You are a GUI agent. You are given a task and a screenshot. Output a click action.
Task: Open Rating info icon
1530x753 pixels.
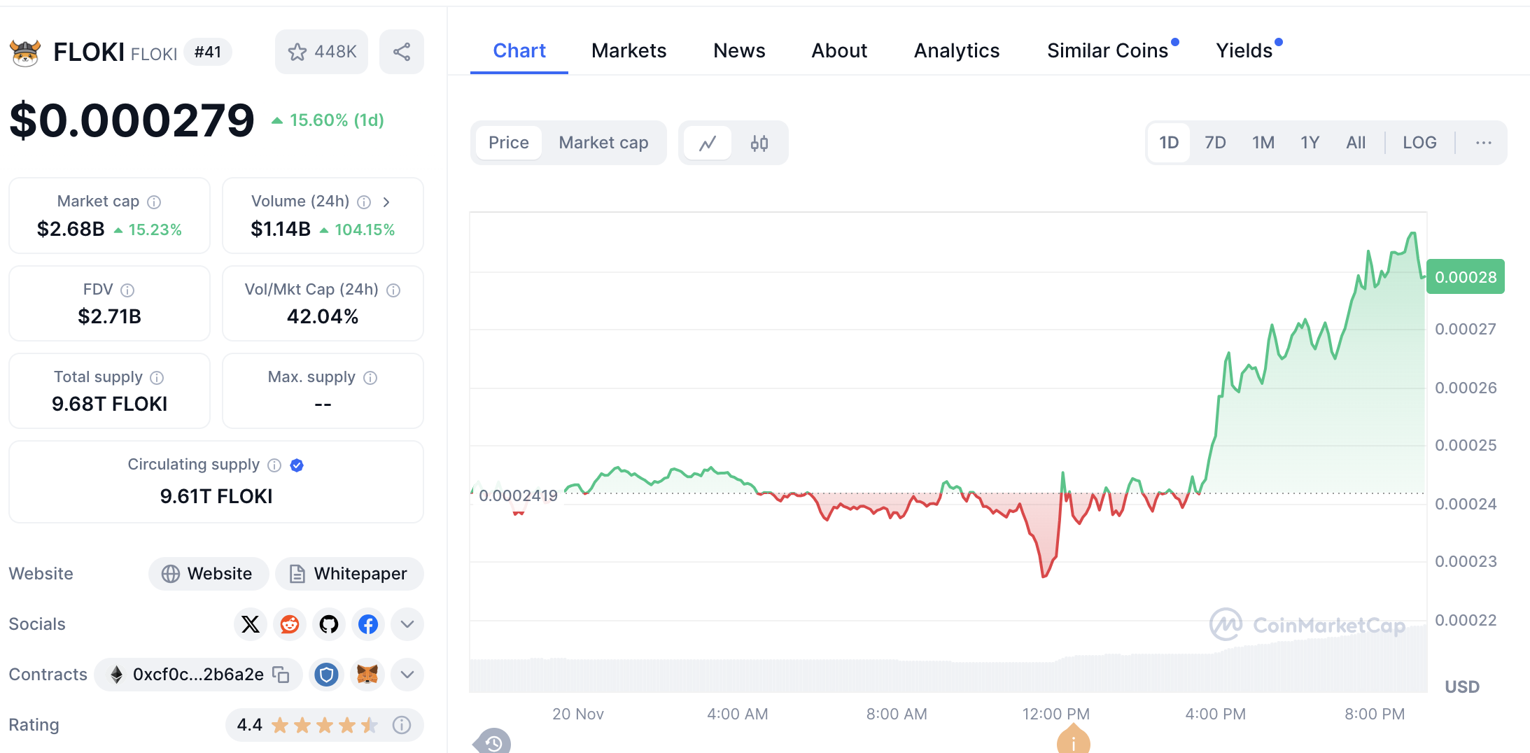coord(402,725)
